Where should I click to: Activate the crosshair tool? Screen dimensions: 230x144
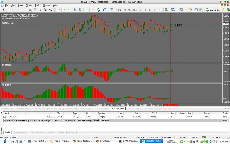pos(9,10)
